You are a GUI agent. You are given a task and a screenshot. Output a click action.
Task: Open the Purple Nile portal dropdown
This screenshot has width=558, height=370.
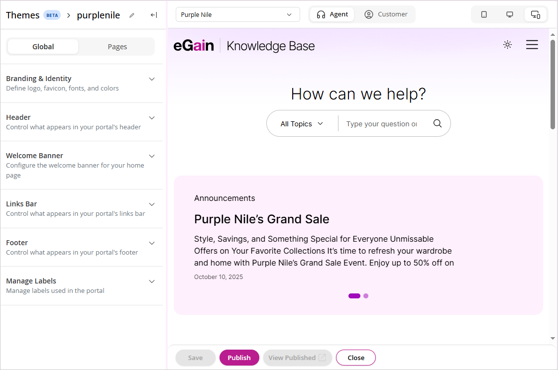point(237,15)
